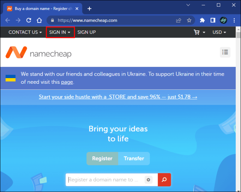Go back using the browser back arrow
This screenshot has width=241, height=192.
pyautogui.click(x=8, y=20)
